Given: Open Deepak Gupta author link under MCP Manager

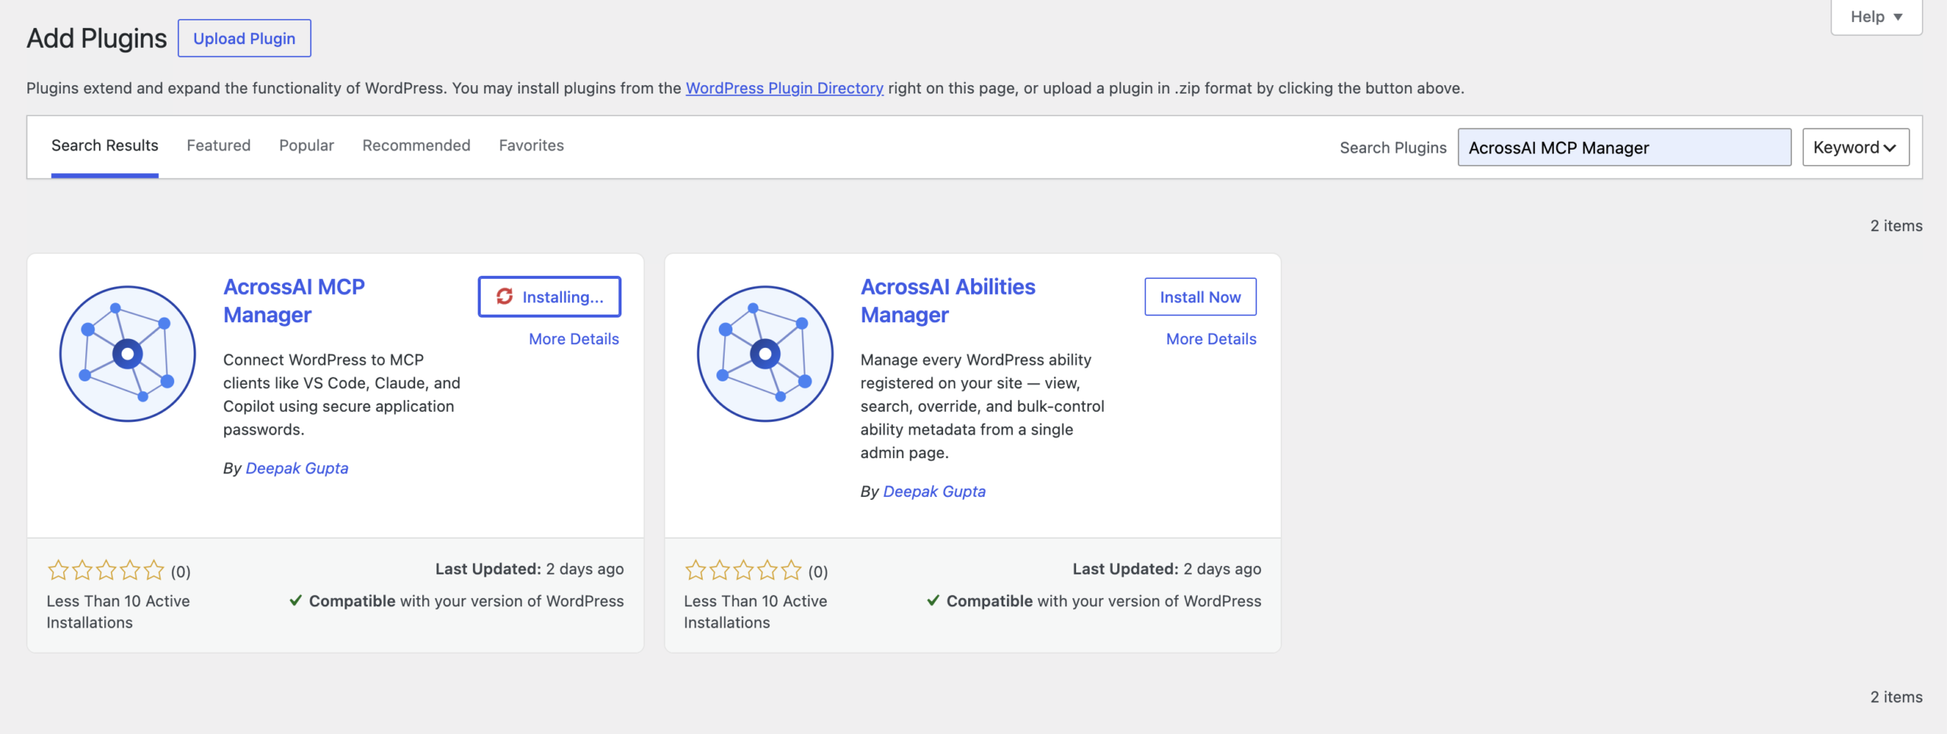Looking at the screenshot, I should 297,468.
